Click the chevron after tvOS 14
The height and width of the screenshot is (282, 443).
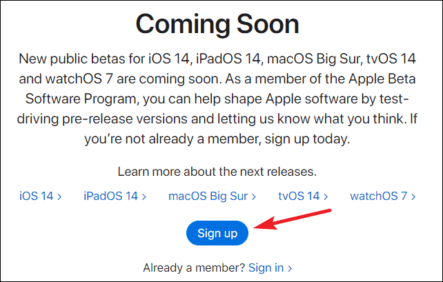click(x=326, y=197)
